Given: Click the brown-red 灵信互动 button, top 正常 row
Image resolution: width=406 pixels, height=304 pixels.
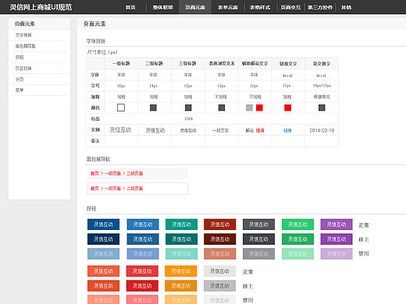Looking at the screenshot, I should pos(220,224).
